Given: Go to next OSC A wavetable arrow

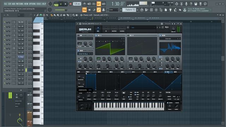Looking at the screenshot, I should coord(124,38).
